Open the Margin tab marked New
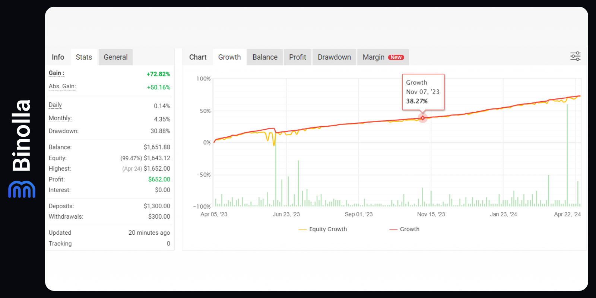 pyautogui.click(x=383, y=57)
